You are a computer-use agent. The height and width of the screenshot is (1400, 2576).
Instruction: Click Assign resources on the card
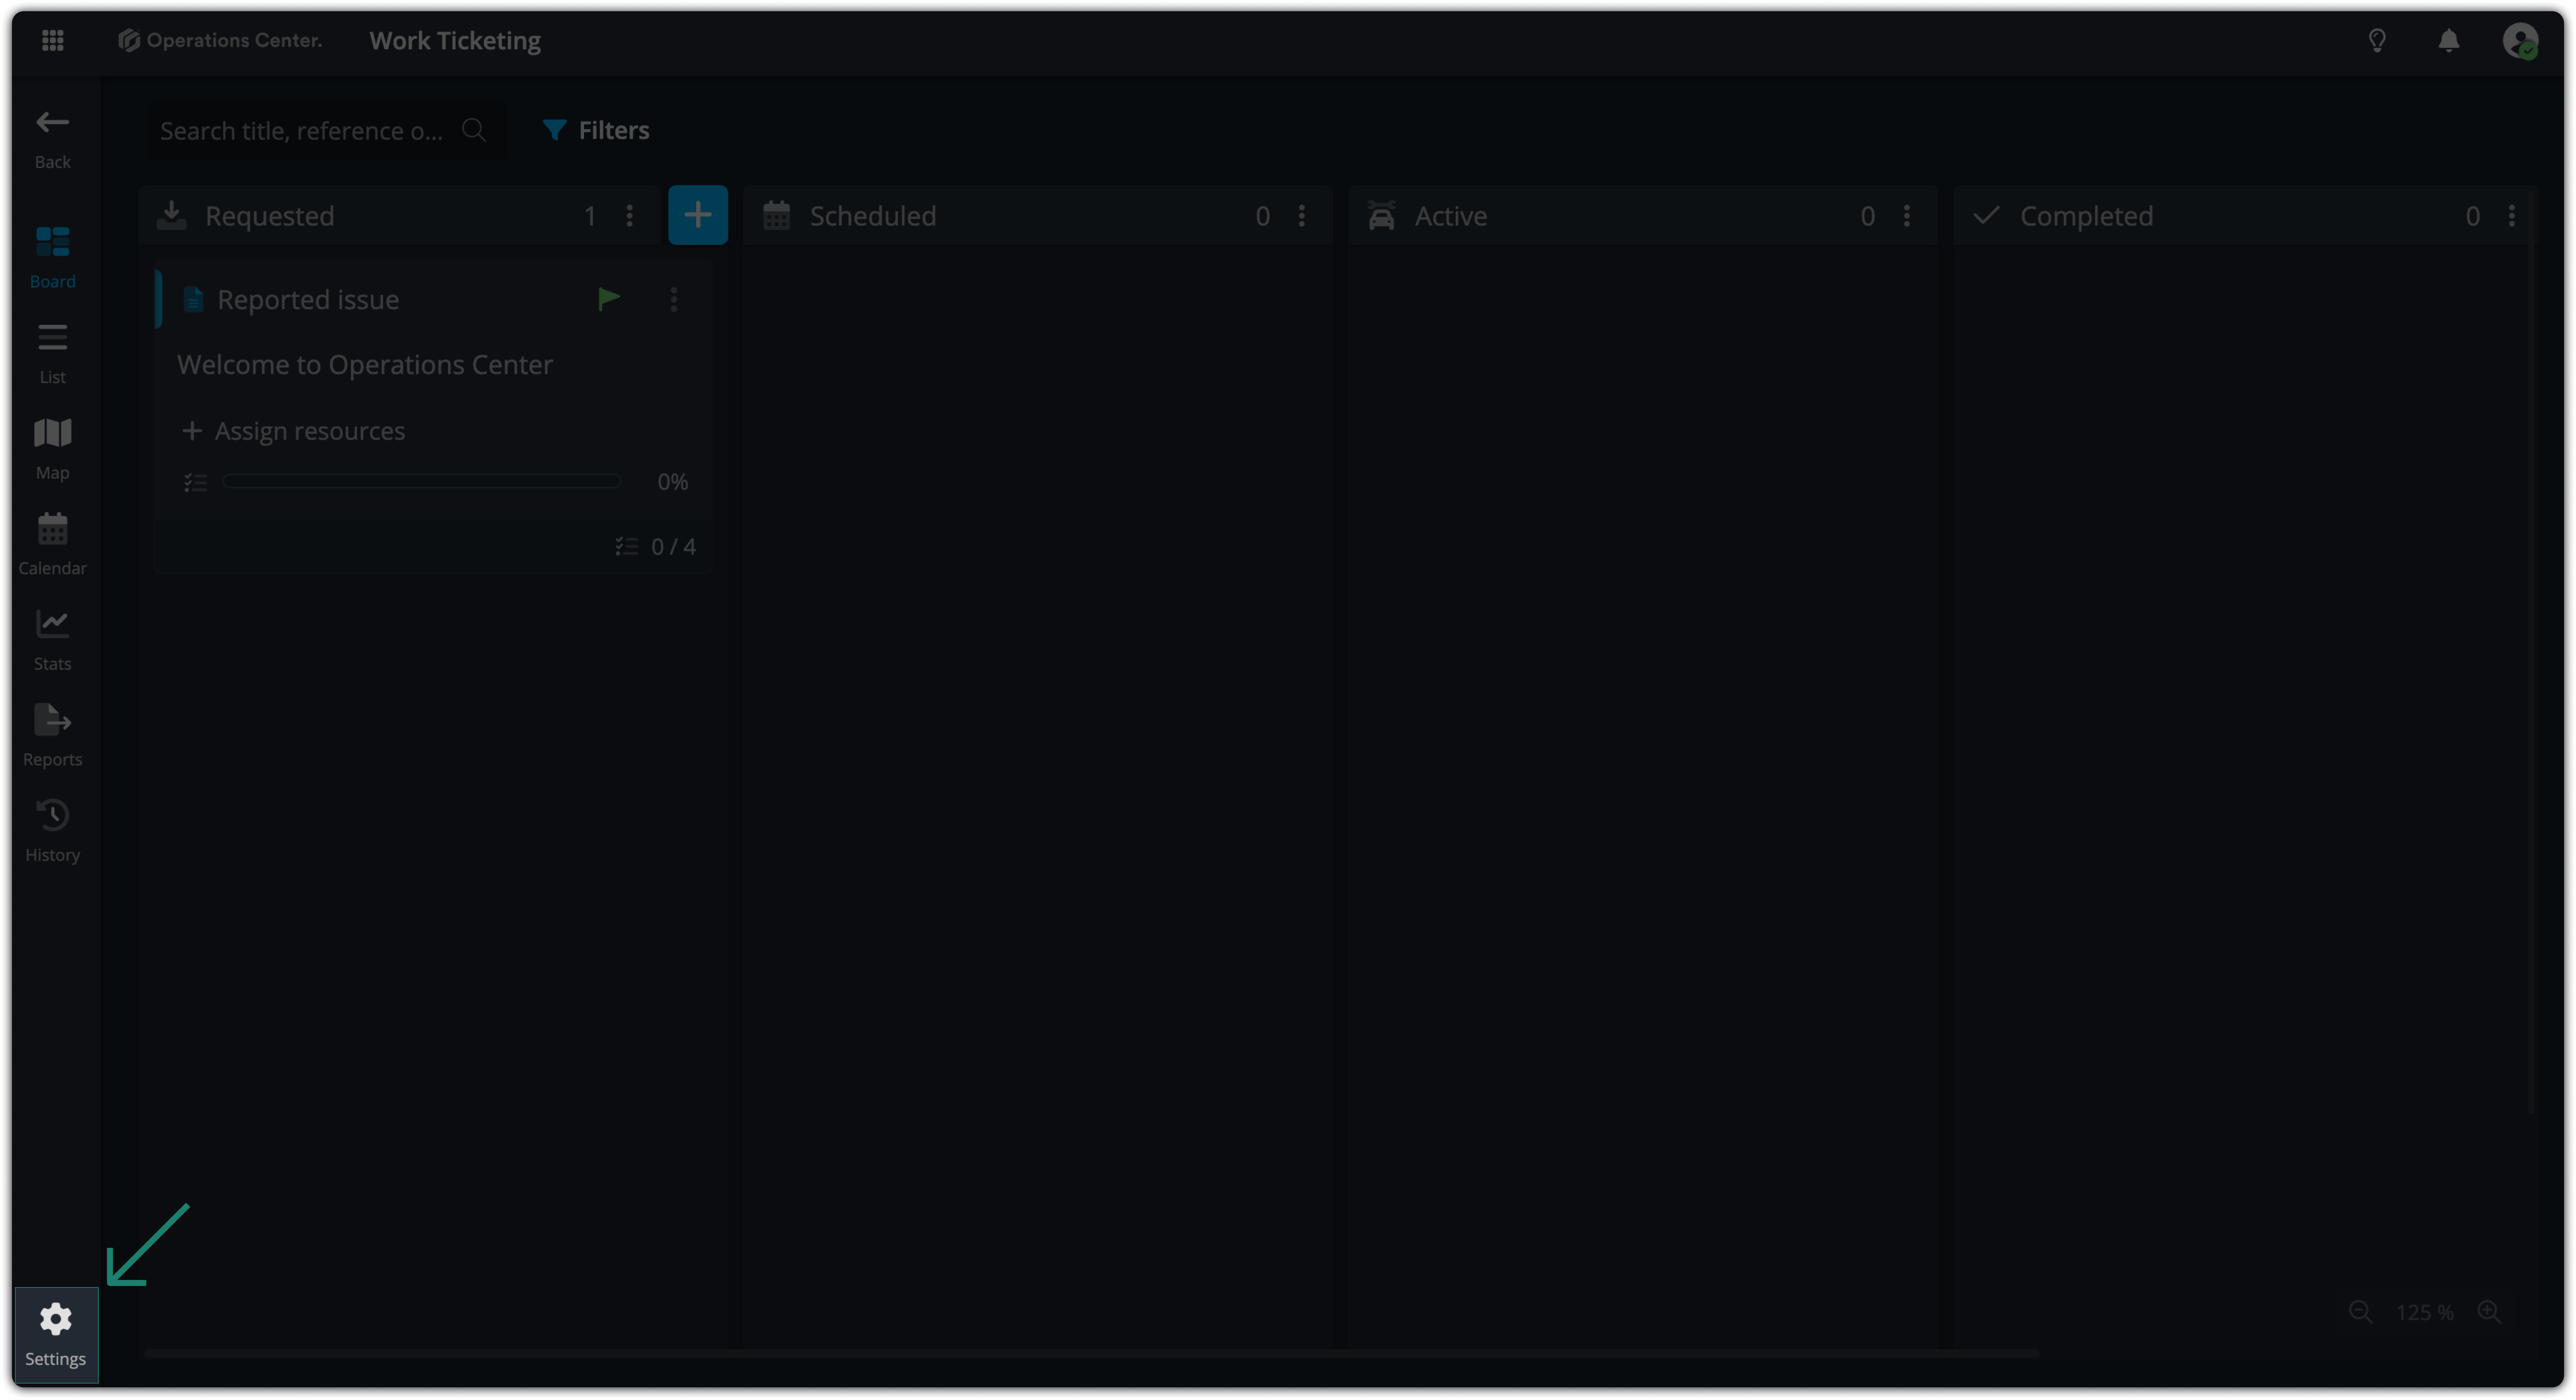pyautogui.click(x=294, y=431)
